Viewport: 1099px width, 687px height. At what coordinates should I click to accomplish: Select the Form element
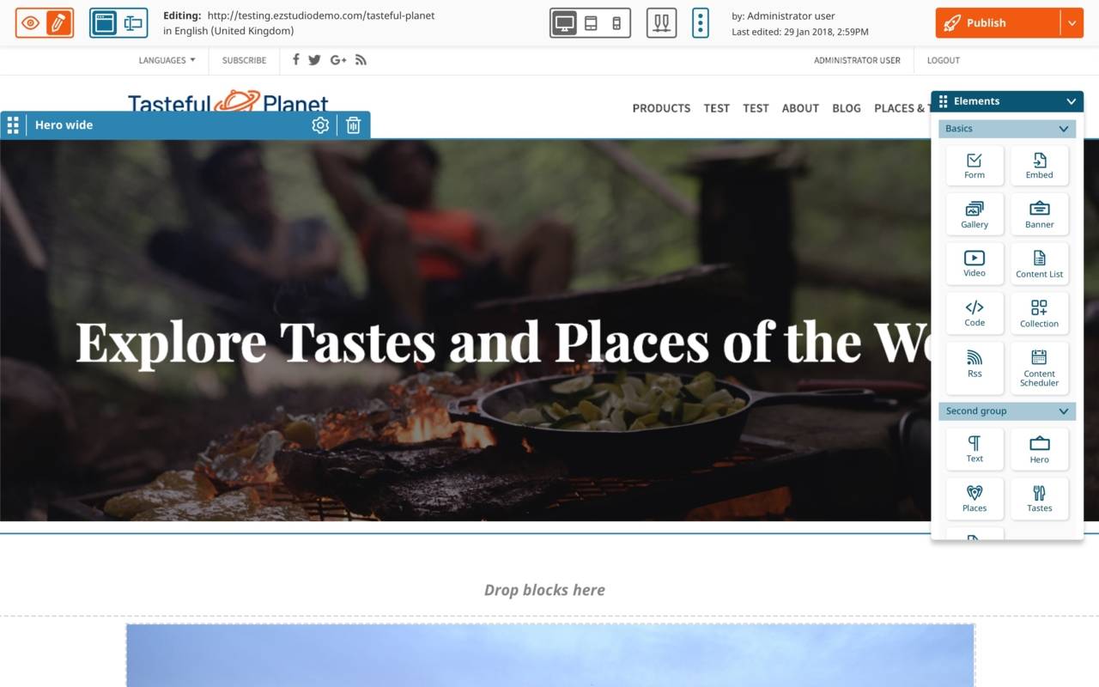[975, 166]
